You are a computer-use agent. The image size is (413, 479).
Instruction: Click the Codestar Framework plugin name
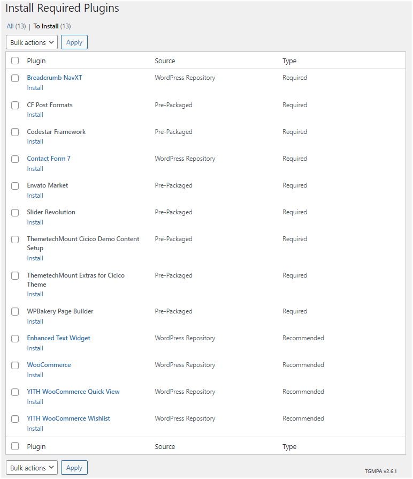point(56,132)
